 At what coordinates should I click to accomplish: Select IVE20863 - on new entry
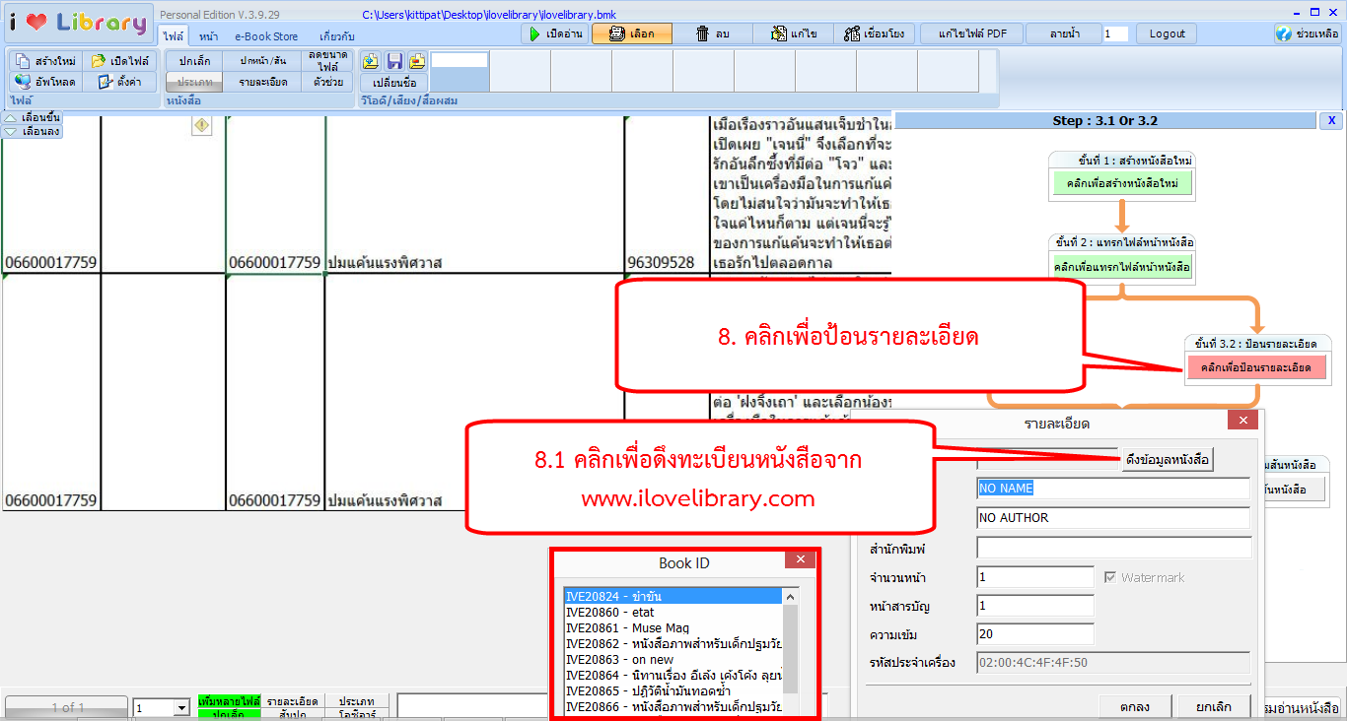pyautogui.click(x=674, y=659)
